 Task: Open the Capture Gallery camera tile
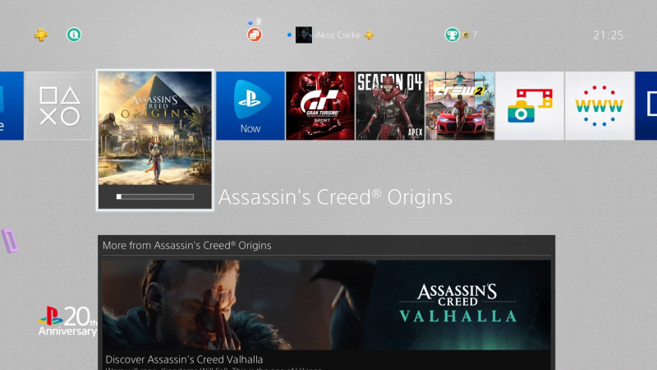[x=530, y=106]
